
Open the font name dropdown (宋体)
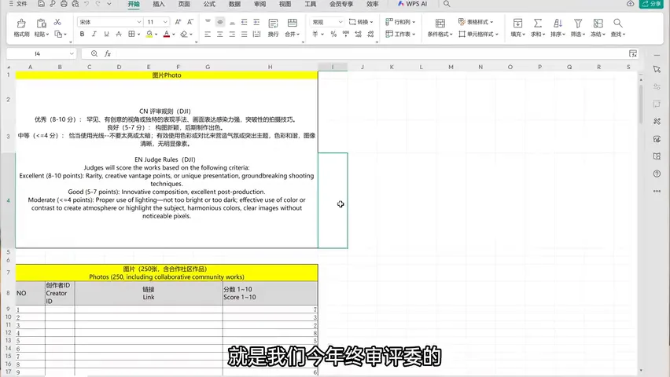(x=139, y=22)
